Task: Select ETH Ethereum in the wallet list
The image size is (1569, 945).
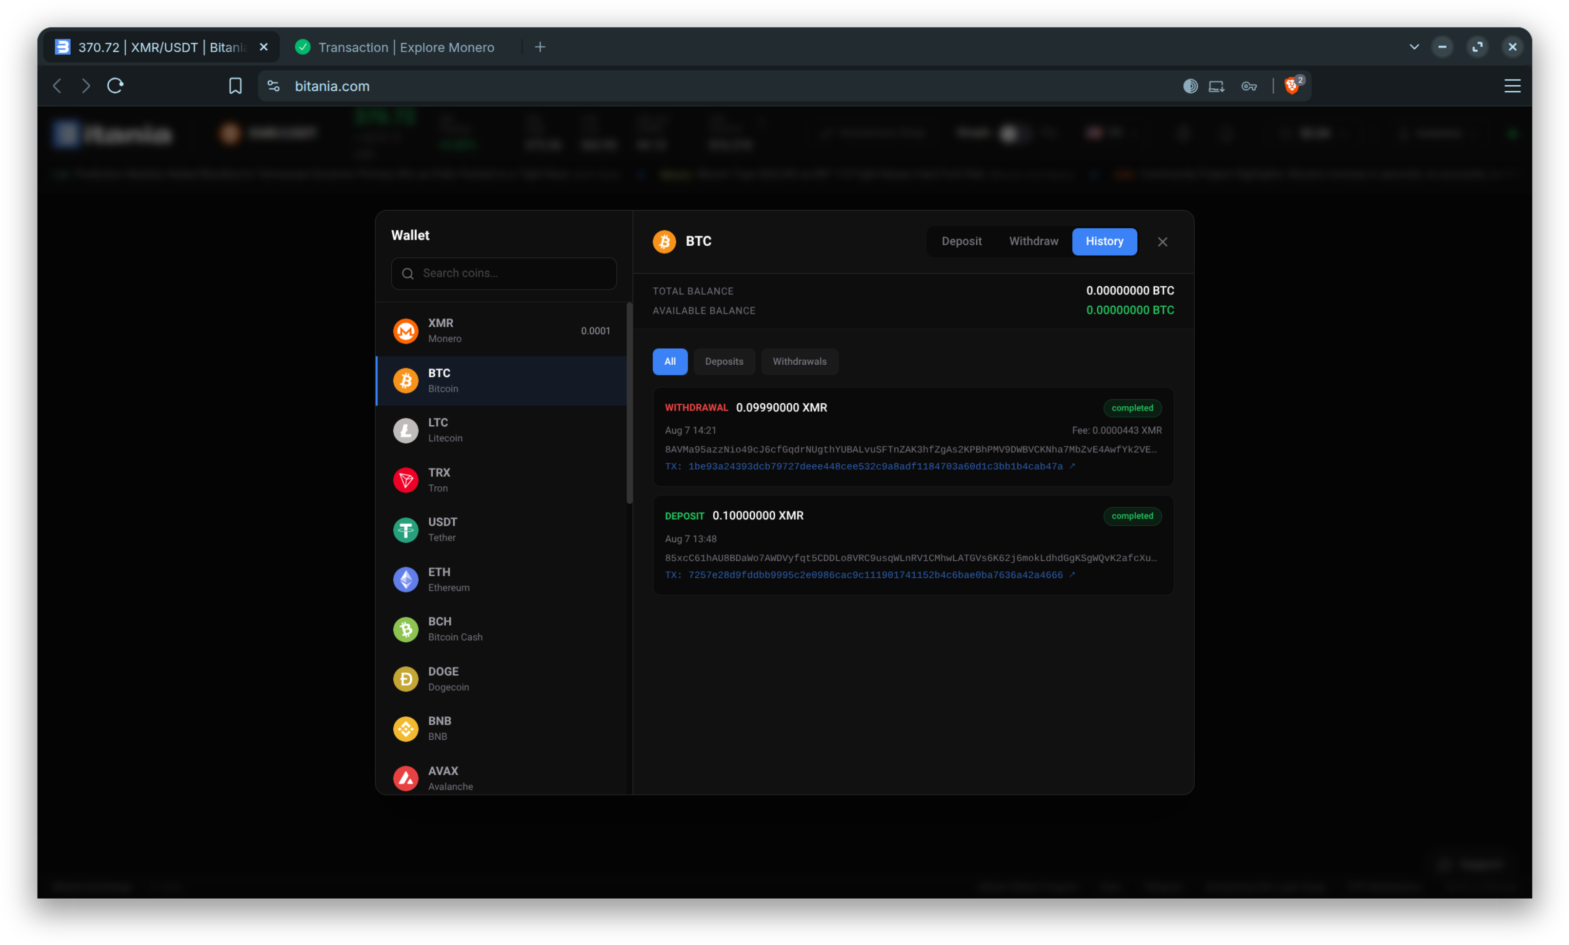Action: click(501, 580)
